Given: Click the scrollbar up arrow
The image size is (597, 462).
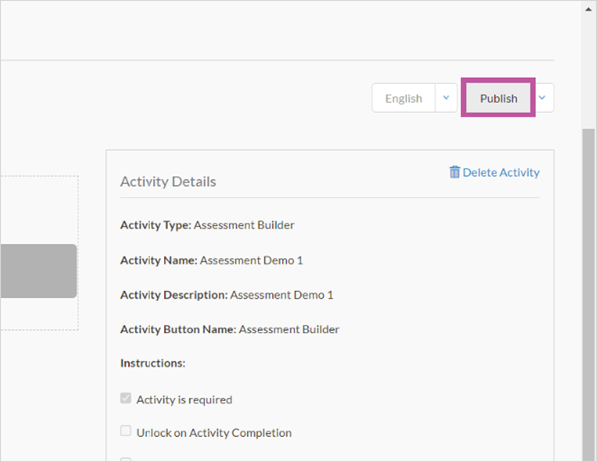Looking at the screenshot, I should coord(589,8).
